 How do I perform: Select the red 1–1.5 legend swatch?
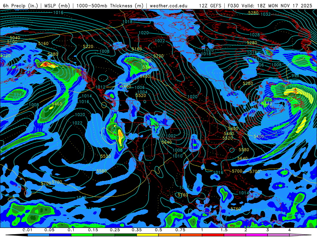click(x=213, y=235)
